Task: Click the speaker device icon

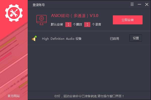Action: (34, 39)
